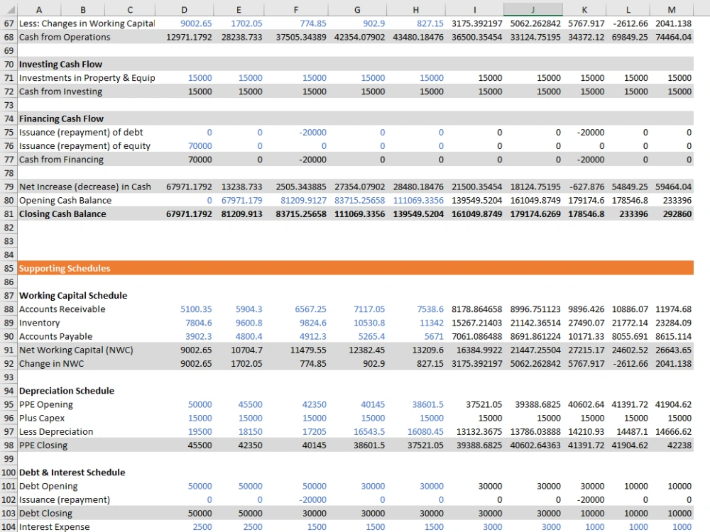The width and height of the screenshot is (710, 532).
Task: Select column A header
Action: (x=39, y=9)
